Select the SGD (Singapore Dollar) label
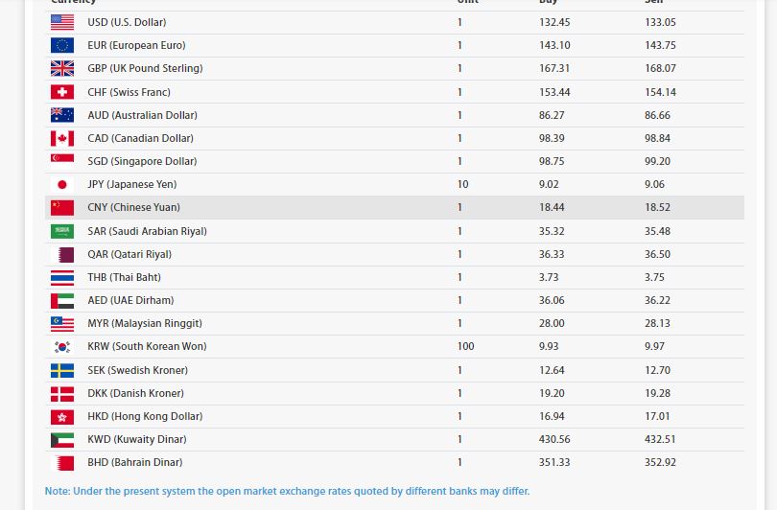 tap(142, 161)
